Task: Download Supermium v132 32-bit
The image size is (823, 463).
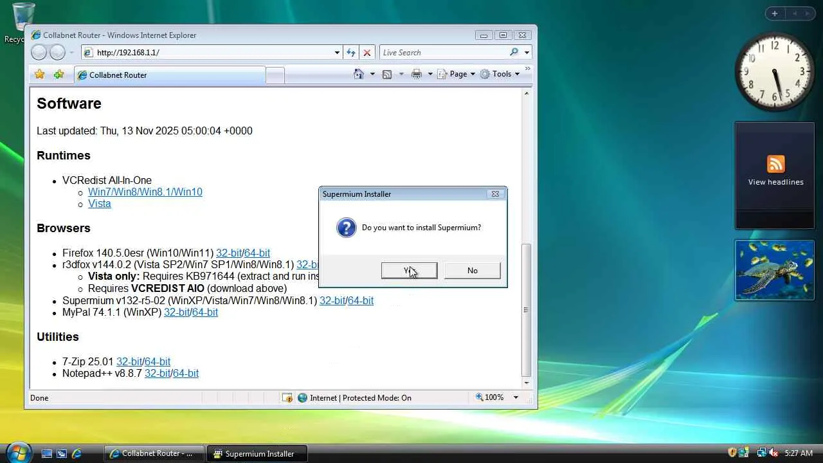Action: tap(332, 301)
